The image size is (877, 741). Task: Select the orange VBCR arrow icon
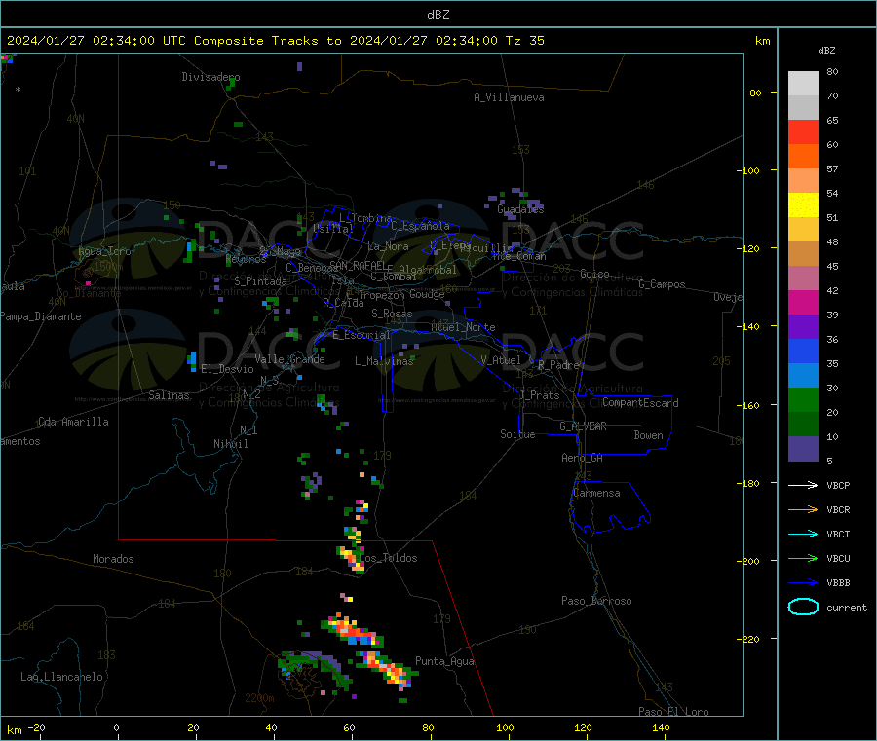click(803, 509)
